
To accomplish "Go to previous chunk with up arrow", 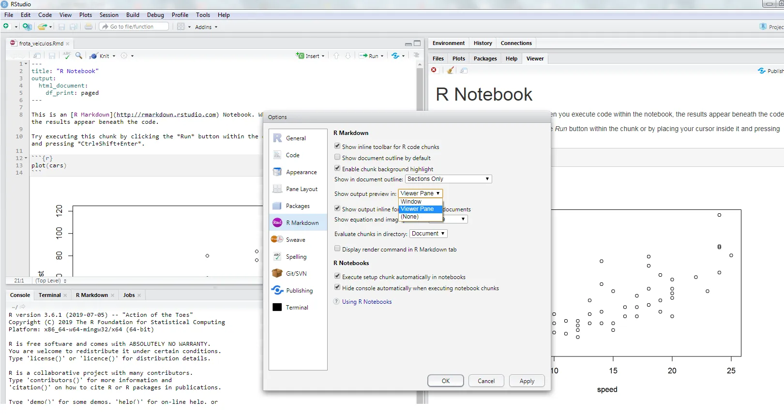I will [336, 56].
